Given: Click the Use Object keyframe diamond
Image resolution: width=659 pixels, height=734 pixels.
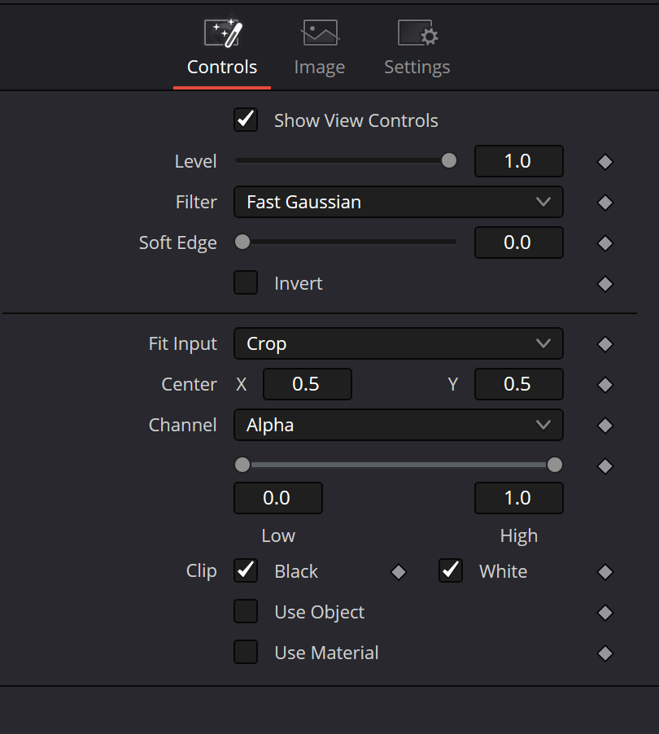Looking at the screenshot, I should [x=605, y=612].
